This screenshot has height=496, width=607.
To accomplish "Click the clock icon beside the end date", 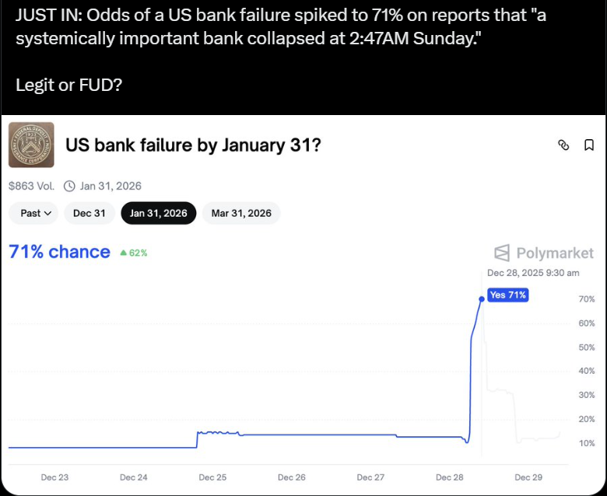I will pyautogui.click(x=69, y=186).
